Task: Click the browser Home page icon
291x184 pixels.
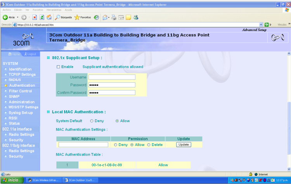Action: [49, 17]
